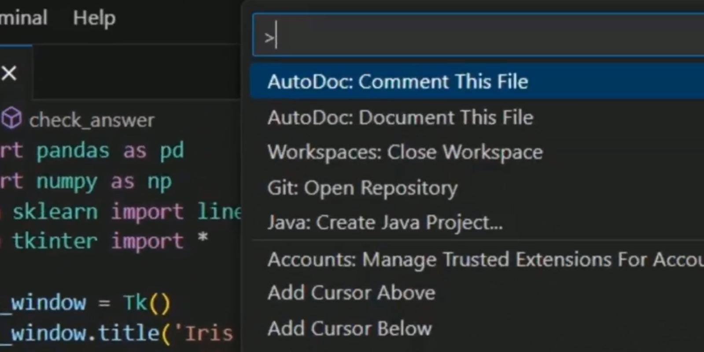The image size is (704, 352).
Task: Open the partly visible Terminal menu
Action: pyautogui.click(x=23, y=18)
